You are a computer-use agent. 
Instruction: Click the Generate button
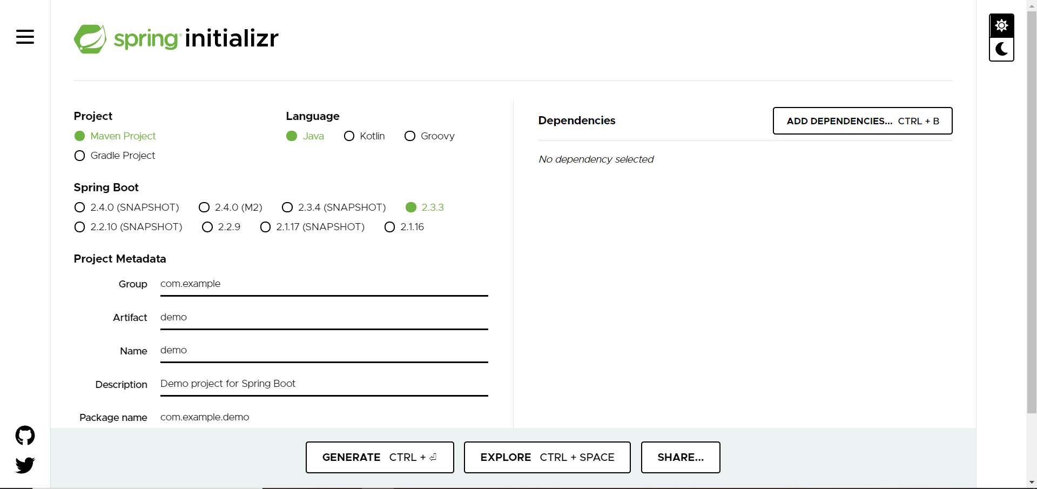379,457
